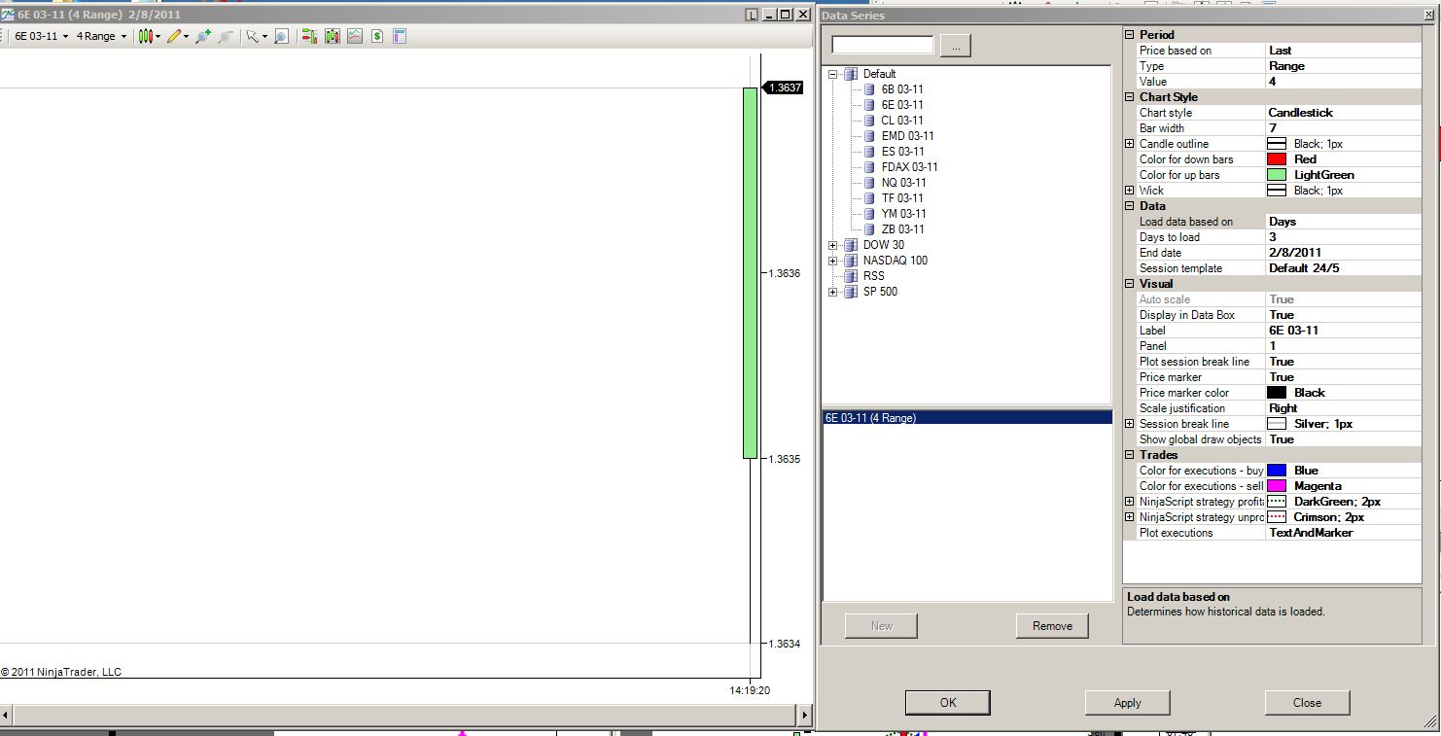This screenshot has height=736, width=1441.
Task: Collapse the Data property section
Action: pyautogui.click(x=1130, y=206)
